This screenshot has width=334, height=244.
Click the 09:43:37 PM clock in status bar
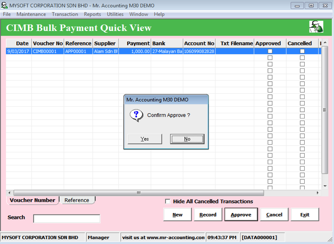(x=222, y=238)
